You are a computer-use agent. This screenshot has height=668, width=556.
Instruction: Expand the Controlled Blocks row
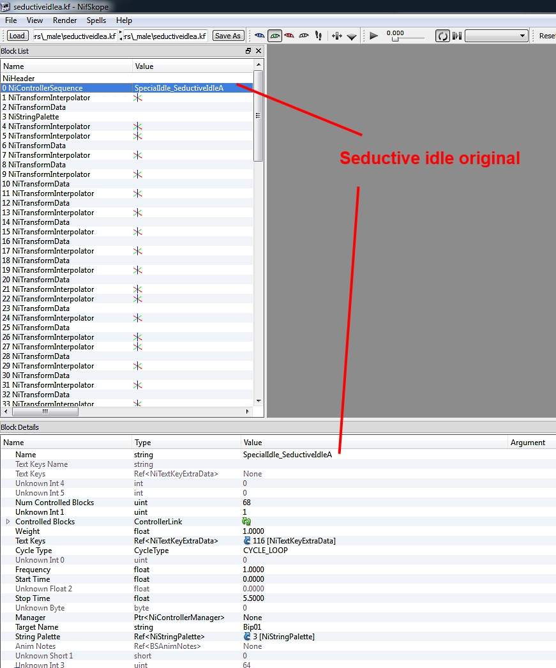8,522
